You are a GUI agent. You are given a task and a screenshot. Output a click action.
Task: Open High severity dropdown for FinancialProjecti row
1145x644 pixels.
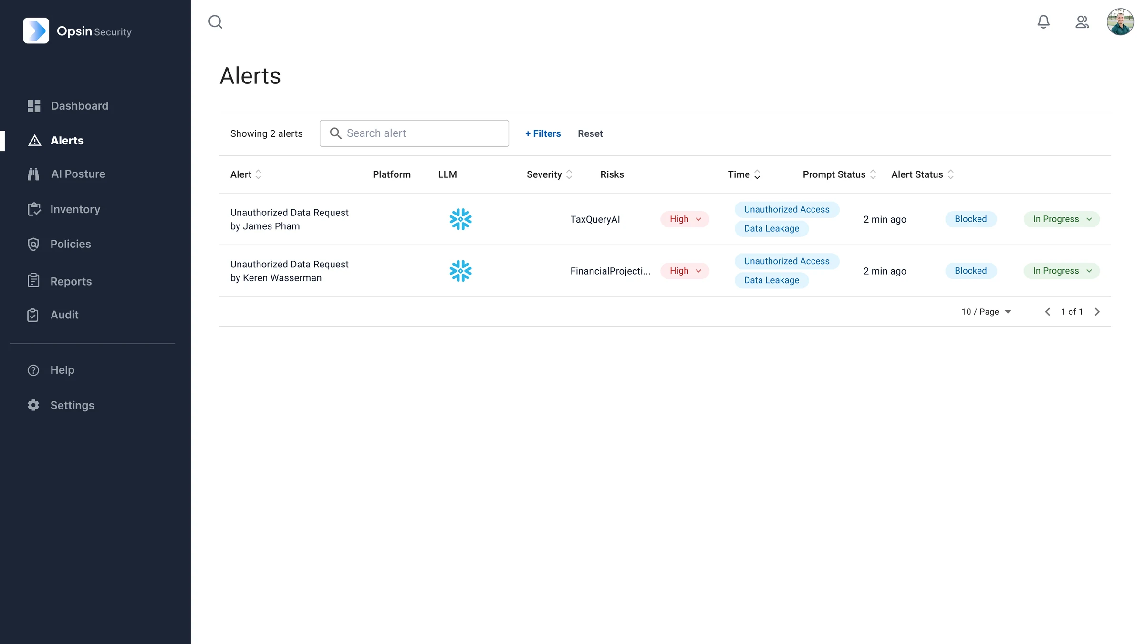(x=685, y=271)
